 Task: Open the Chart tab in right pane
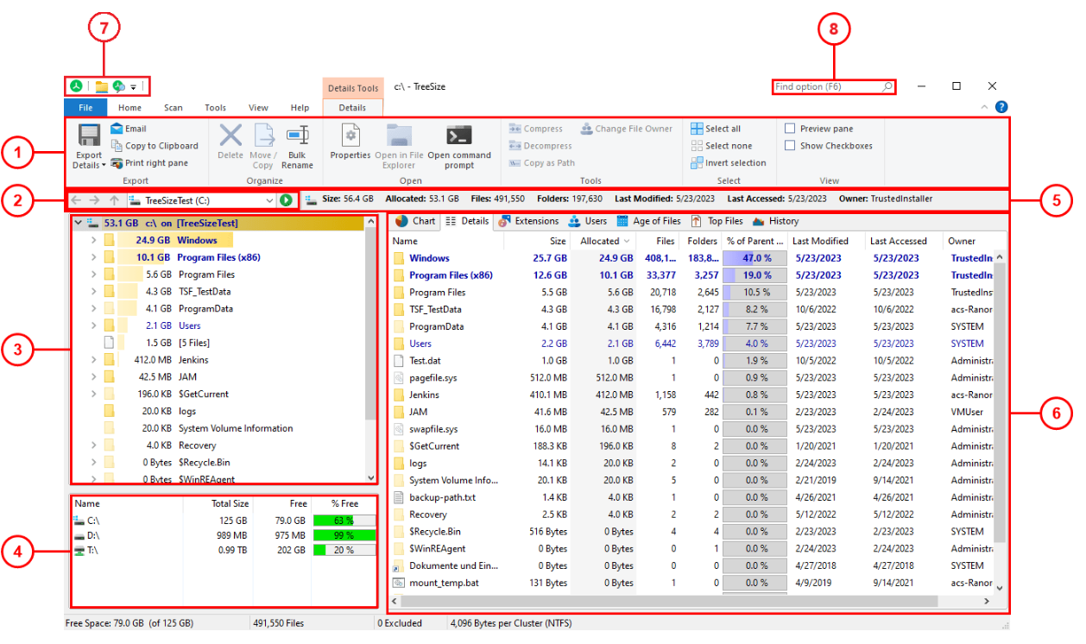tap(415, 222)
